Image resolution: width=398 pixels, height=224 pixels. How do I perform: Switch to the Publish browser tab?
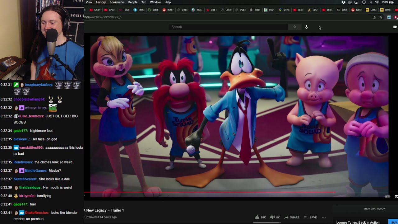241,10
